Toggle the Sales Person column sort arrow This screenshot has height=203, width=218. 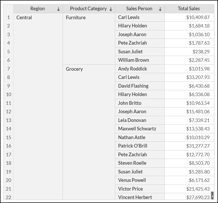(160, 9)
